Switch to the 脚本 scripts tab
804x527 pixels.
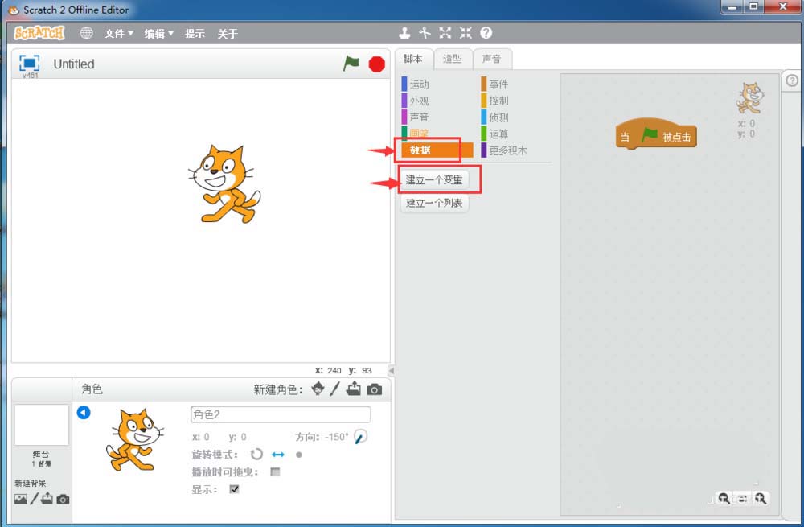click(x=413, y=59)
